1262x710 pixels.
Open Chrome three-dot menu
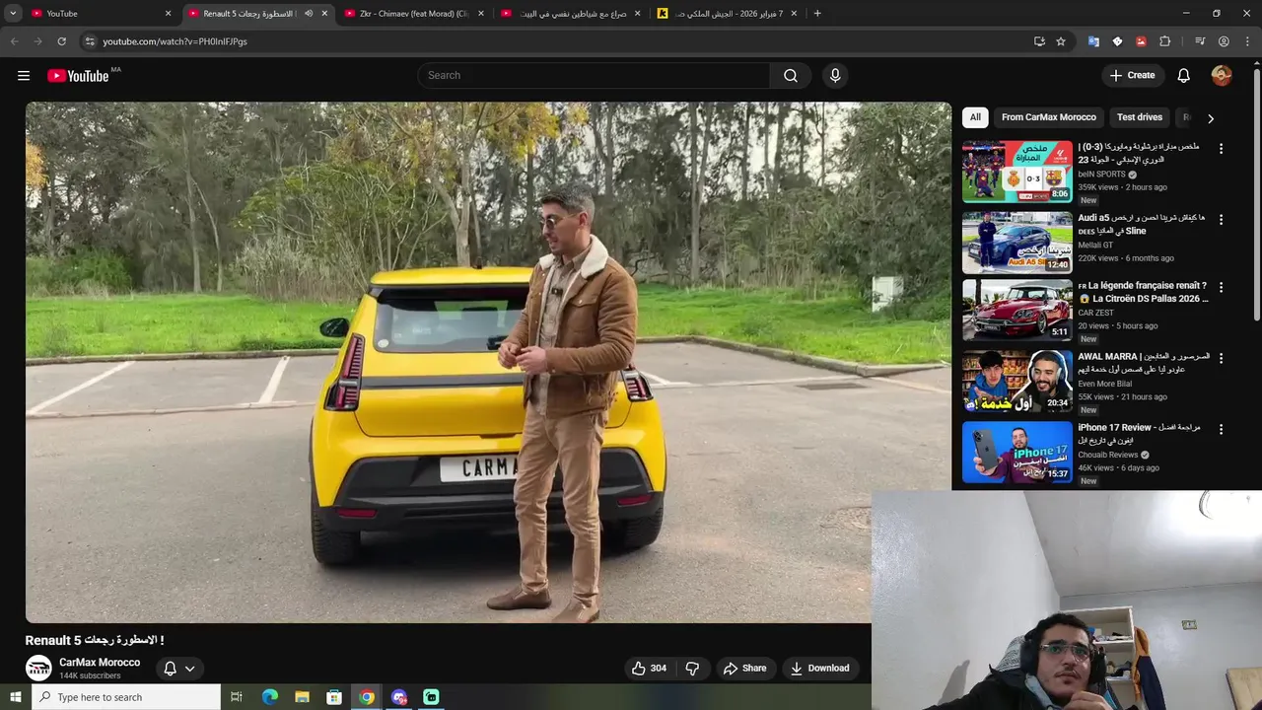[1247, 41]
